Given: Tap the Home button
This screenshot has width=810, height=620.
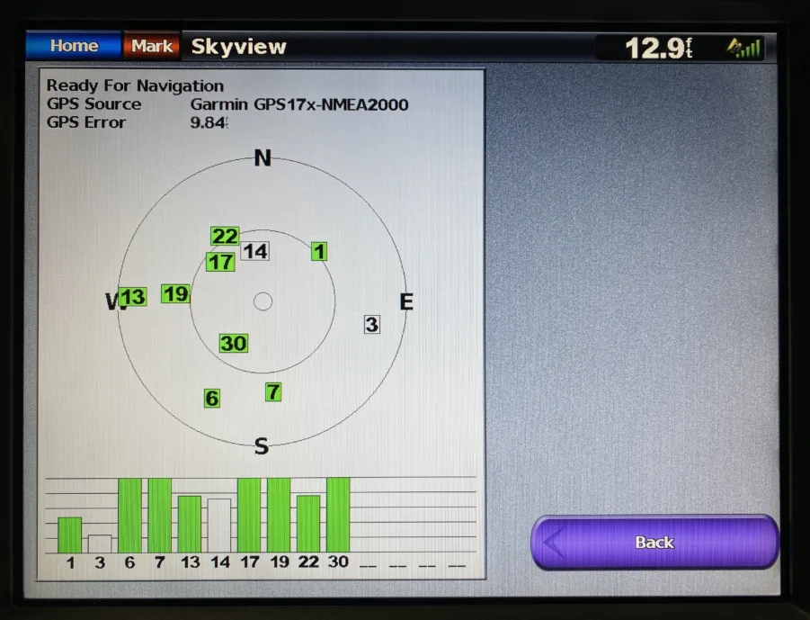Looking at the screenshot, I should click(x=73, y=46).
